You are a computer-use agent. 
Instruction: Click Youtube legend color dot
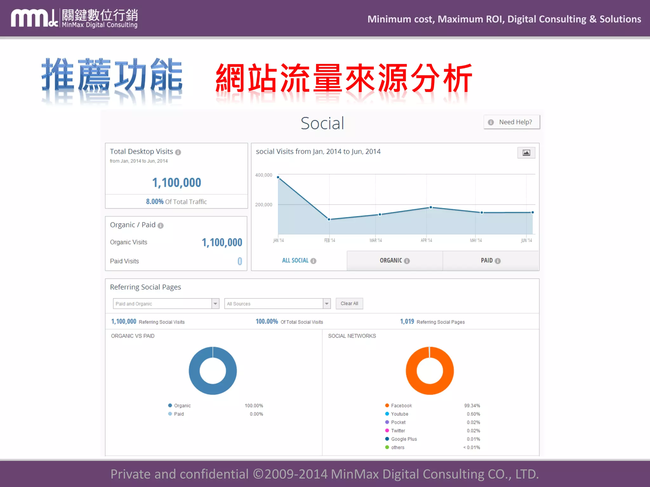pyautogui.click(x=387, y=414)
